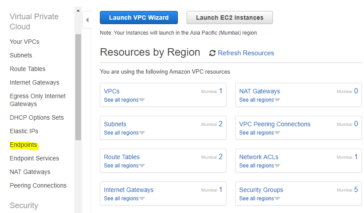The height and width of the screenshot is (213, 364).
Task: Expand See all regions under Route Tables card
Action: pos(124,166)
